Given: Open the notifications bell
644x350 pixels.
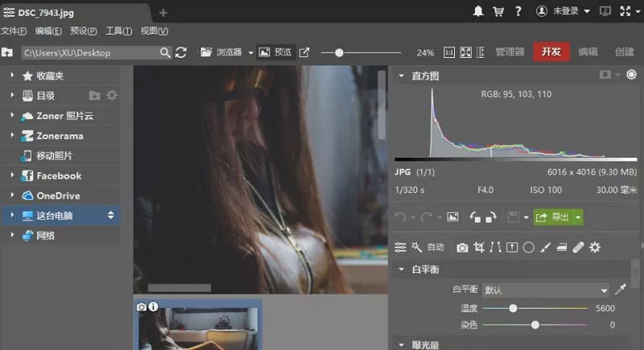Looking at the screenshot, I should tap(479, 11).
